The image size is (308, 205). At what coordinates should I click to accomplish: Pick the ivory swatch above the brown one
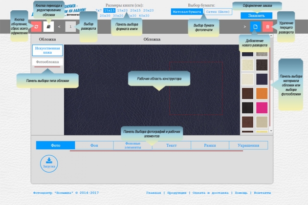tap(247, 79)
